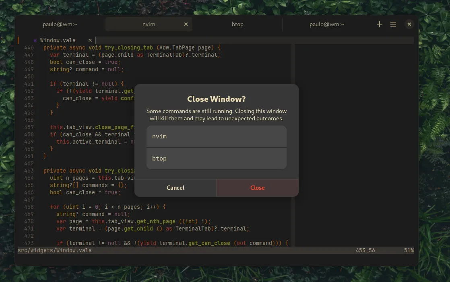The height and width of the screenshot is (282, 450).
Task: Click the Vala file icon beside Window.vala
Action: click(x=36, y=40)
